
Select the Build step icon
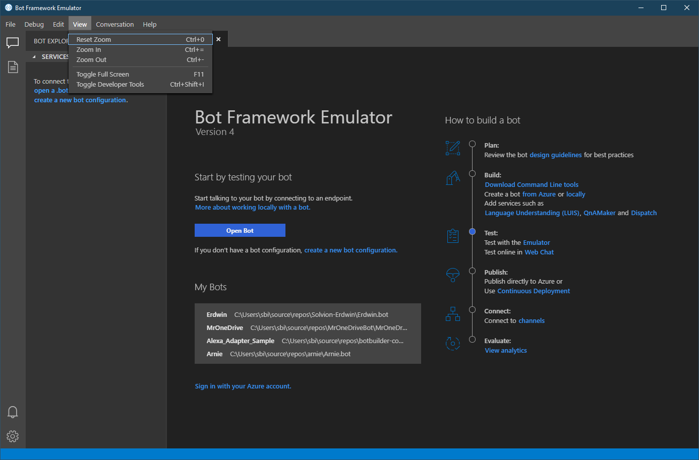tap(452, 178)
